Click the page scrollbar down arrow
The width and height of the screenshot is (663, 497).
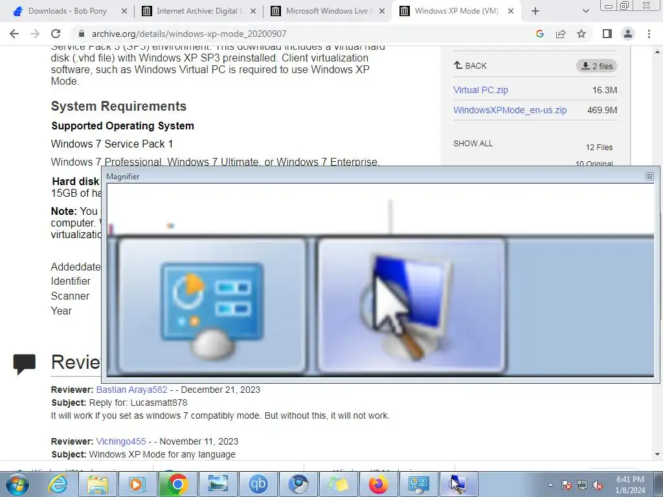click(x=657, y=454)
